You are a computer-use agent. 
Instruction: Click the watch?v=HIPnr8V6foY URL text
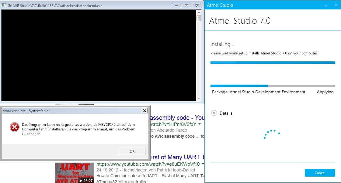tap(173, 124)
